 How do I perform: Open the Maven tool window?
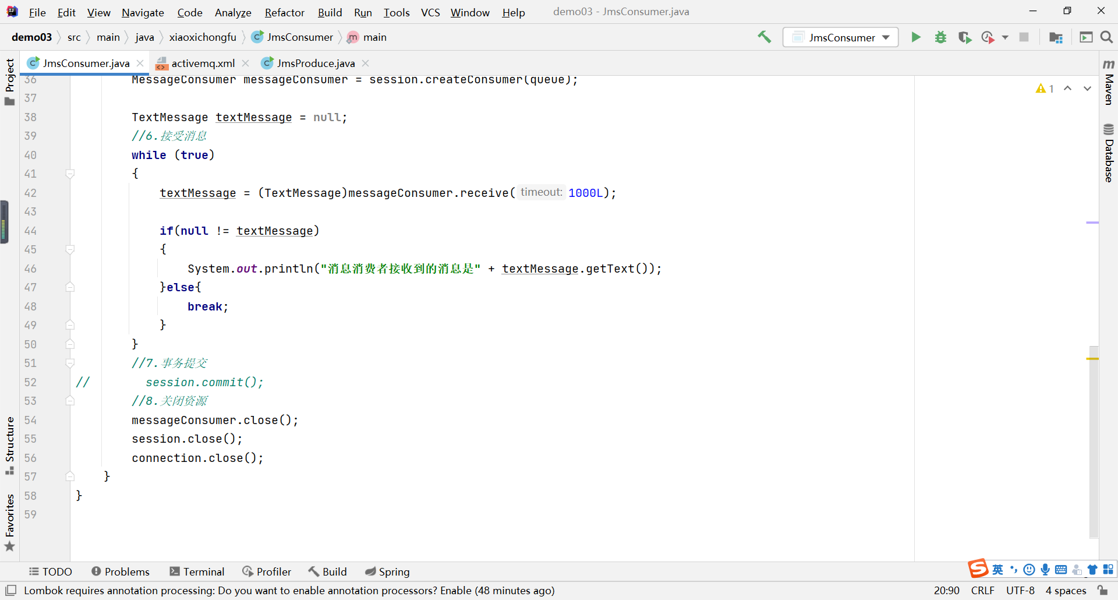[x=1109, y=82]
